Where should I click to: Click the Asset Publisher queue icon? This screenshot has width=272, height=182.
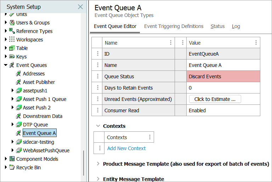[x=18, y=82]
